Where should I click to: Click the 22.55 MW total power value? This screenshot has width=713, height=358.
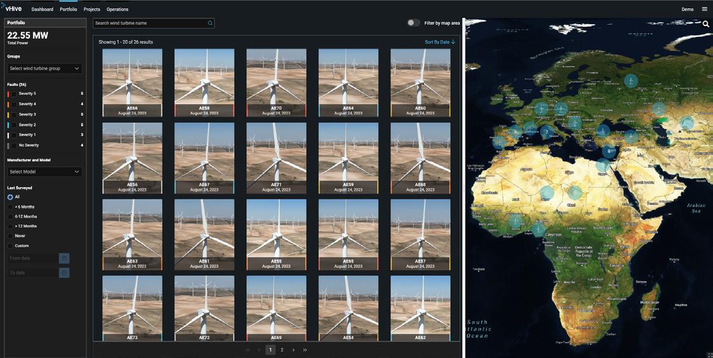click(x=28, y=36)
